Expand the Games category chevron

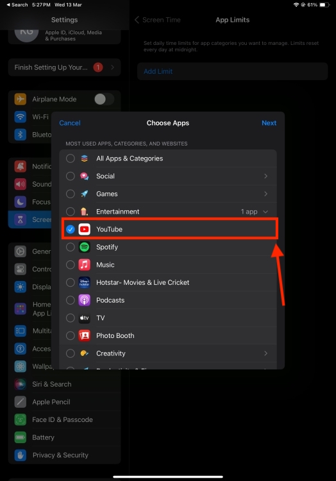pyautogui.click(x=266, y=194)
